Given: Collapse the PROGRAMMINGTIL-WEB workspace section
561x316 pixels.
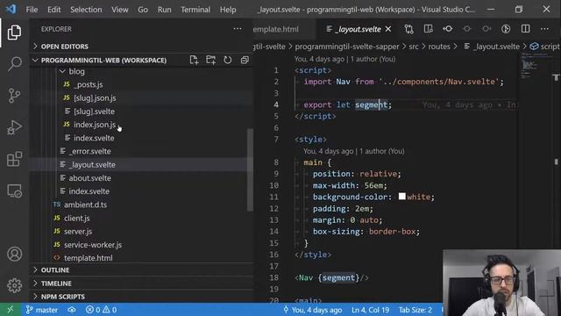Looking at the screenshot, I should click(103, 61).
